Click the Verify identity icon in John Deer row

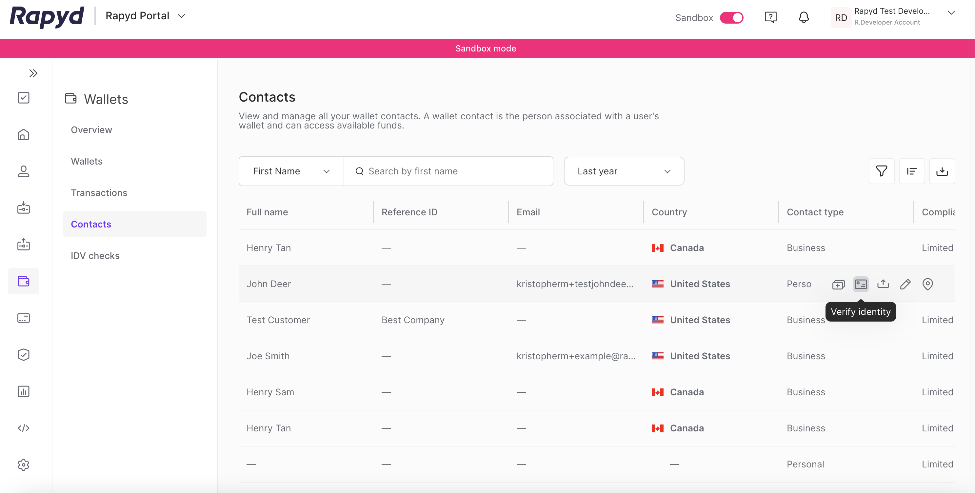coord(860,284)
